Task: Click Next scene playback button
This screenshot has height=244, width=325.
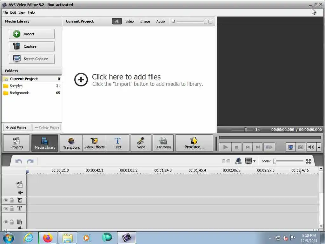Action: click(269, 147)
